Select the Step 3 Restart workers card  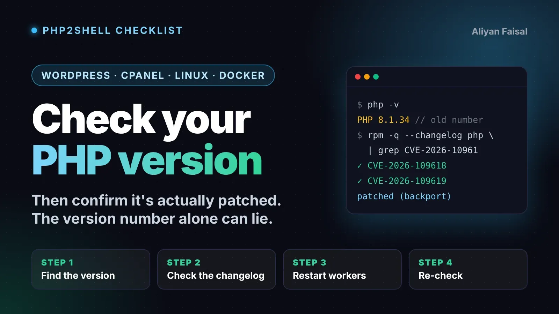[342, 269]
